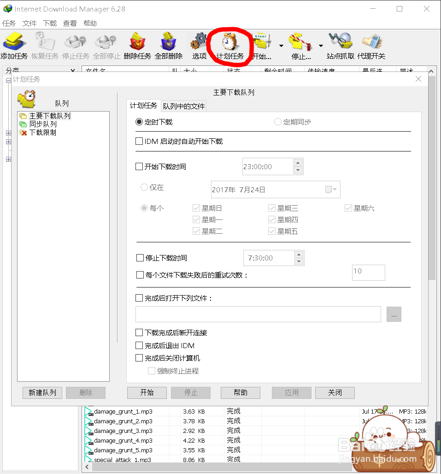
Task: Increase stop download time with up arrow
Action: tap(299, 254)
